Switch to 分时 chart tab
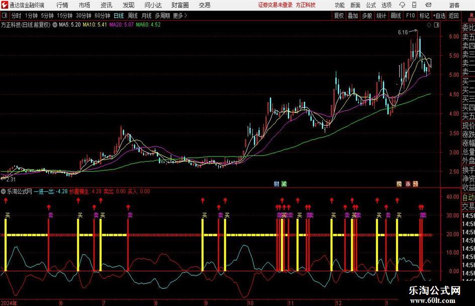 pyautogui.click(x=17, y=16)
